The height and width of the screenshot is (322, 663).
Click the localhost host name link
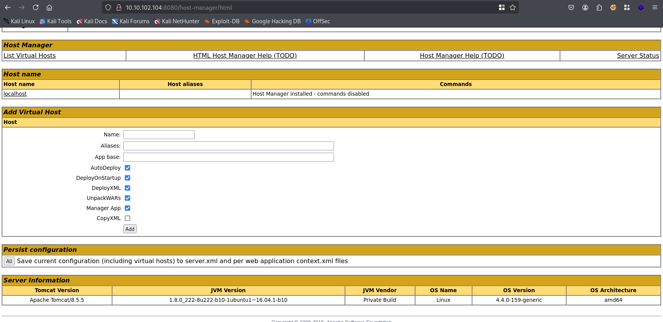[x=15, y=94]
